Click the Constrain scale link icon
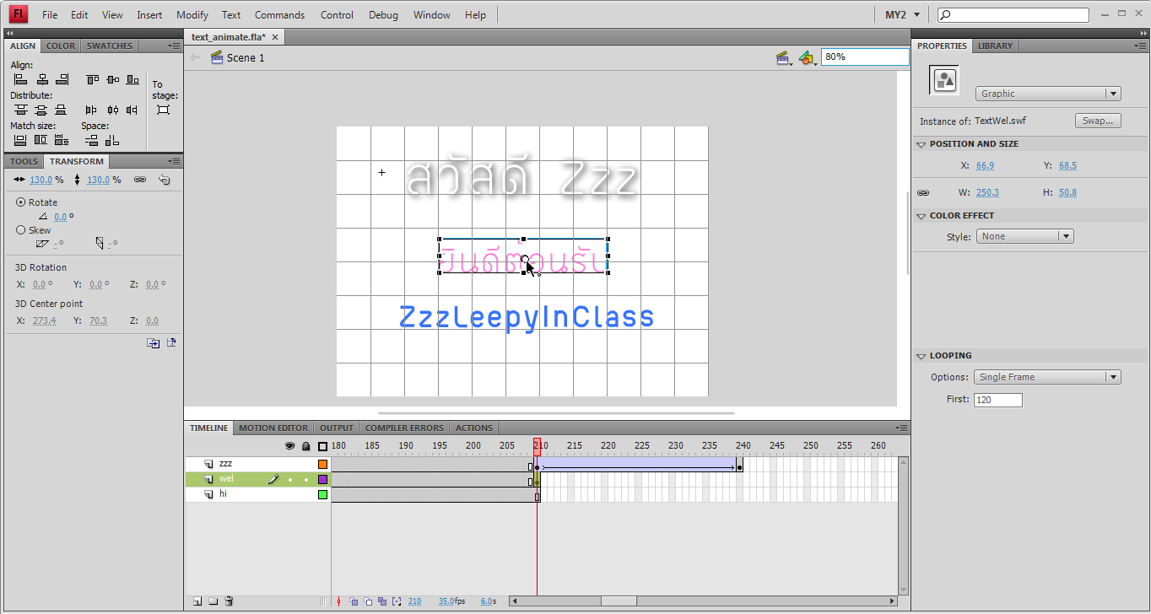This screenshot has width=1151, height=614. click(140, 180)
